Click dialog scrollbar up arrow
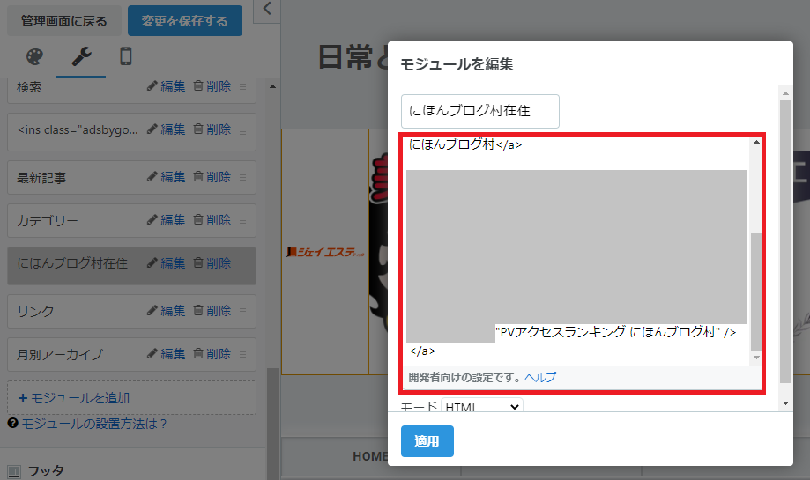This screenshot has height=480, width=810. (785, 93)
